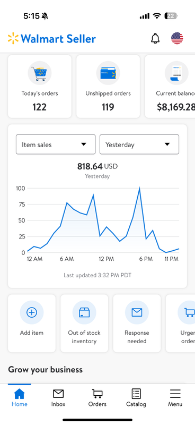Tap the 5:15 clock in status bar
This screenshot has width=195, height=425.
click(31, 16)
